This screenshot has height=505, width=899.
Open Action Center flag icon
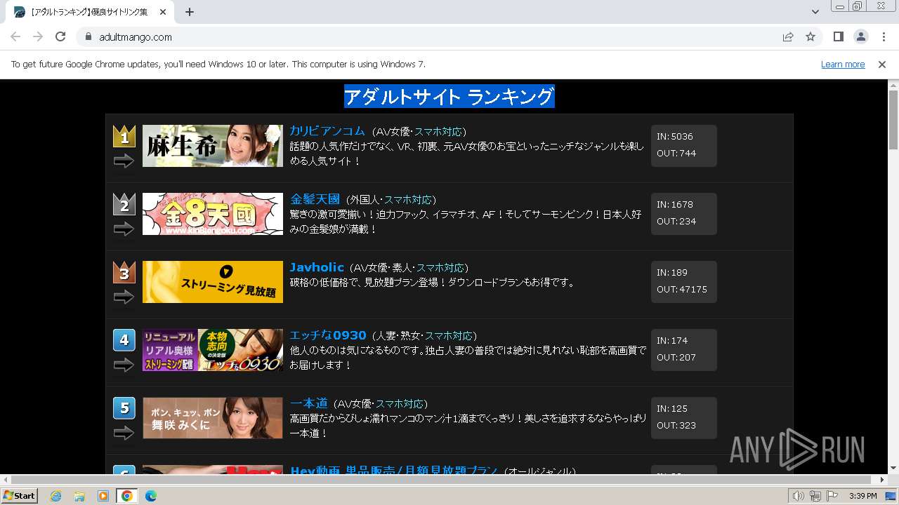pos(832,496)
